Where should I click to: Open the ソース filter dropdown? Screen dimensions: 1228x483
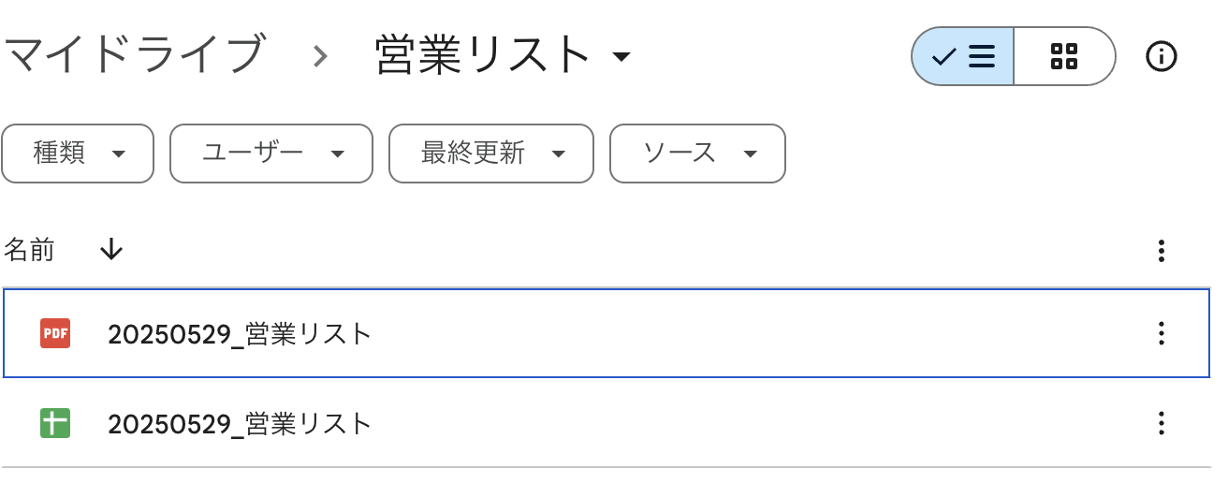[x=697, y=154]
